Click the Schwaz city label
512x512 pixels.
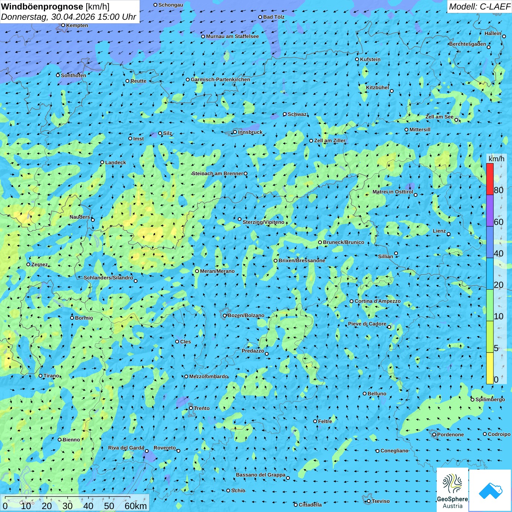[x=297, y=114]
